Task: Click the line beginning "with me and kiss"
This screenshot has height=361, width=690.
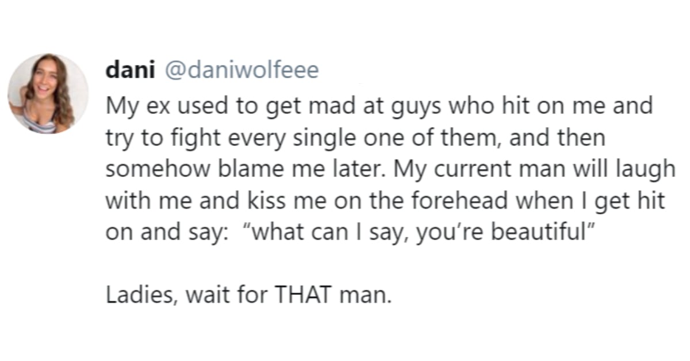Action: click(385, 201)
